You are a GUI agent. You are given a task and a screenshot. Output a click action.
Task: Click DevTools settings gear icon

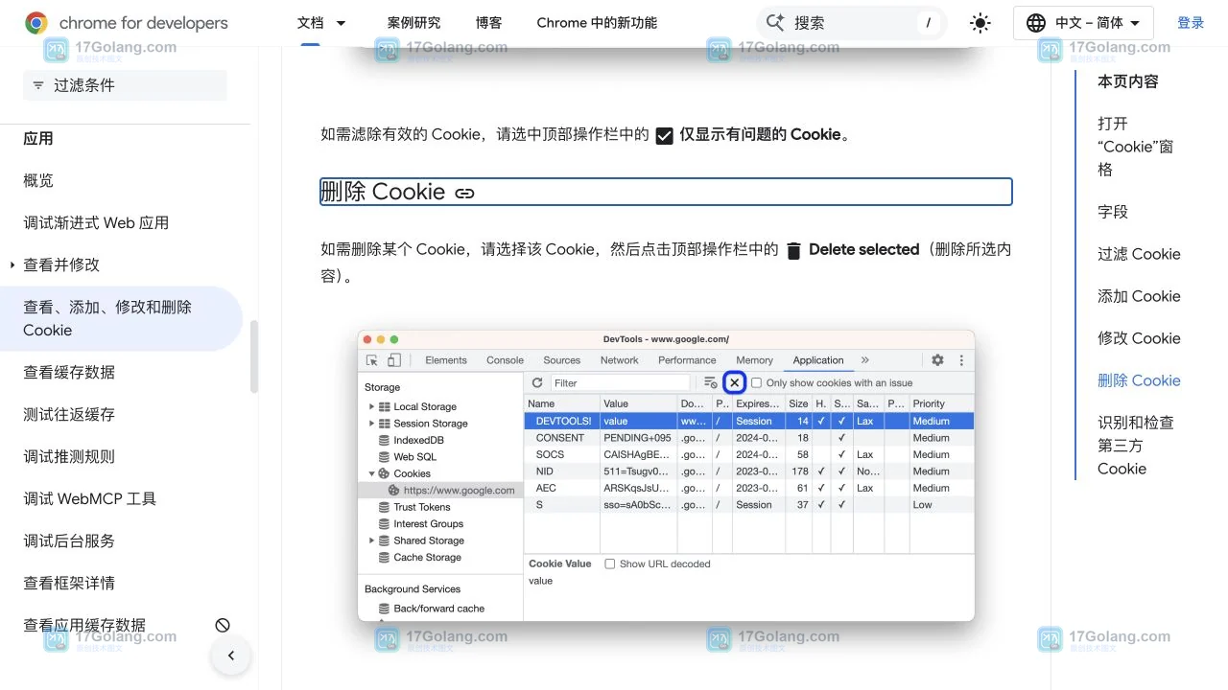coord(937,360)
